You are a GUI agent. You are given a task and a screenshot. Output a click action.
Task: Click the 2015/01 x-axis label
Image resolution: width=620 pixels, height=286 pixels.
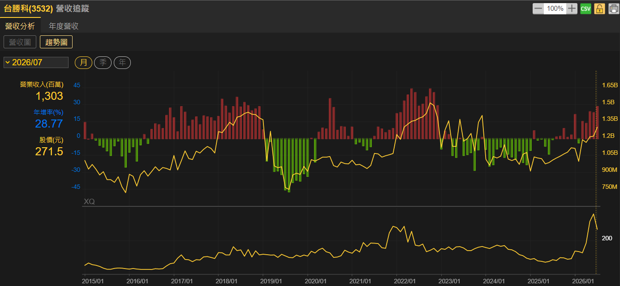click(93, 281)
